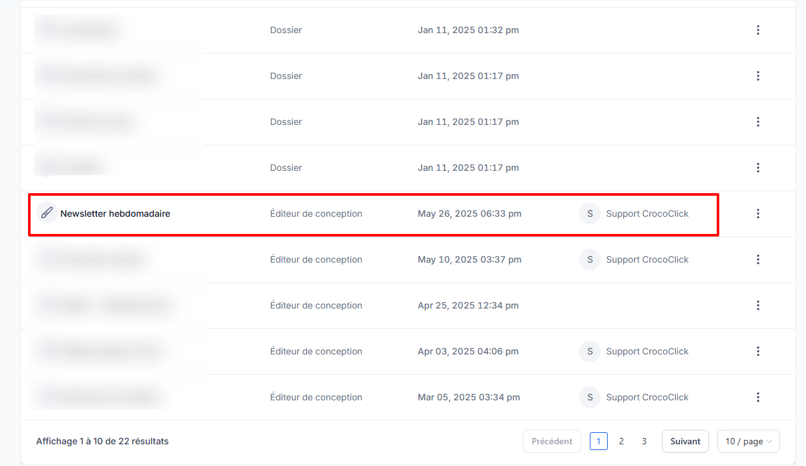806x466 pixels.
Task: Select page 1 in pagination
Action: click(x=598, y=441)
